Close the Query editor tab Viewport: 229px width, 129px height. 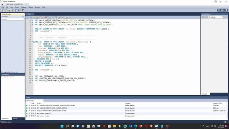33,14
